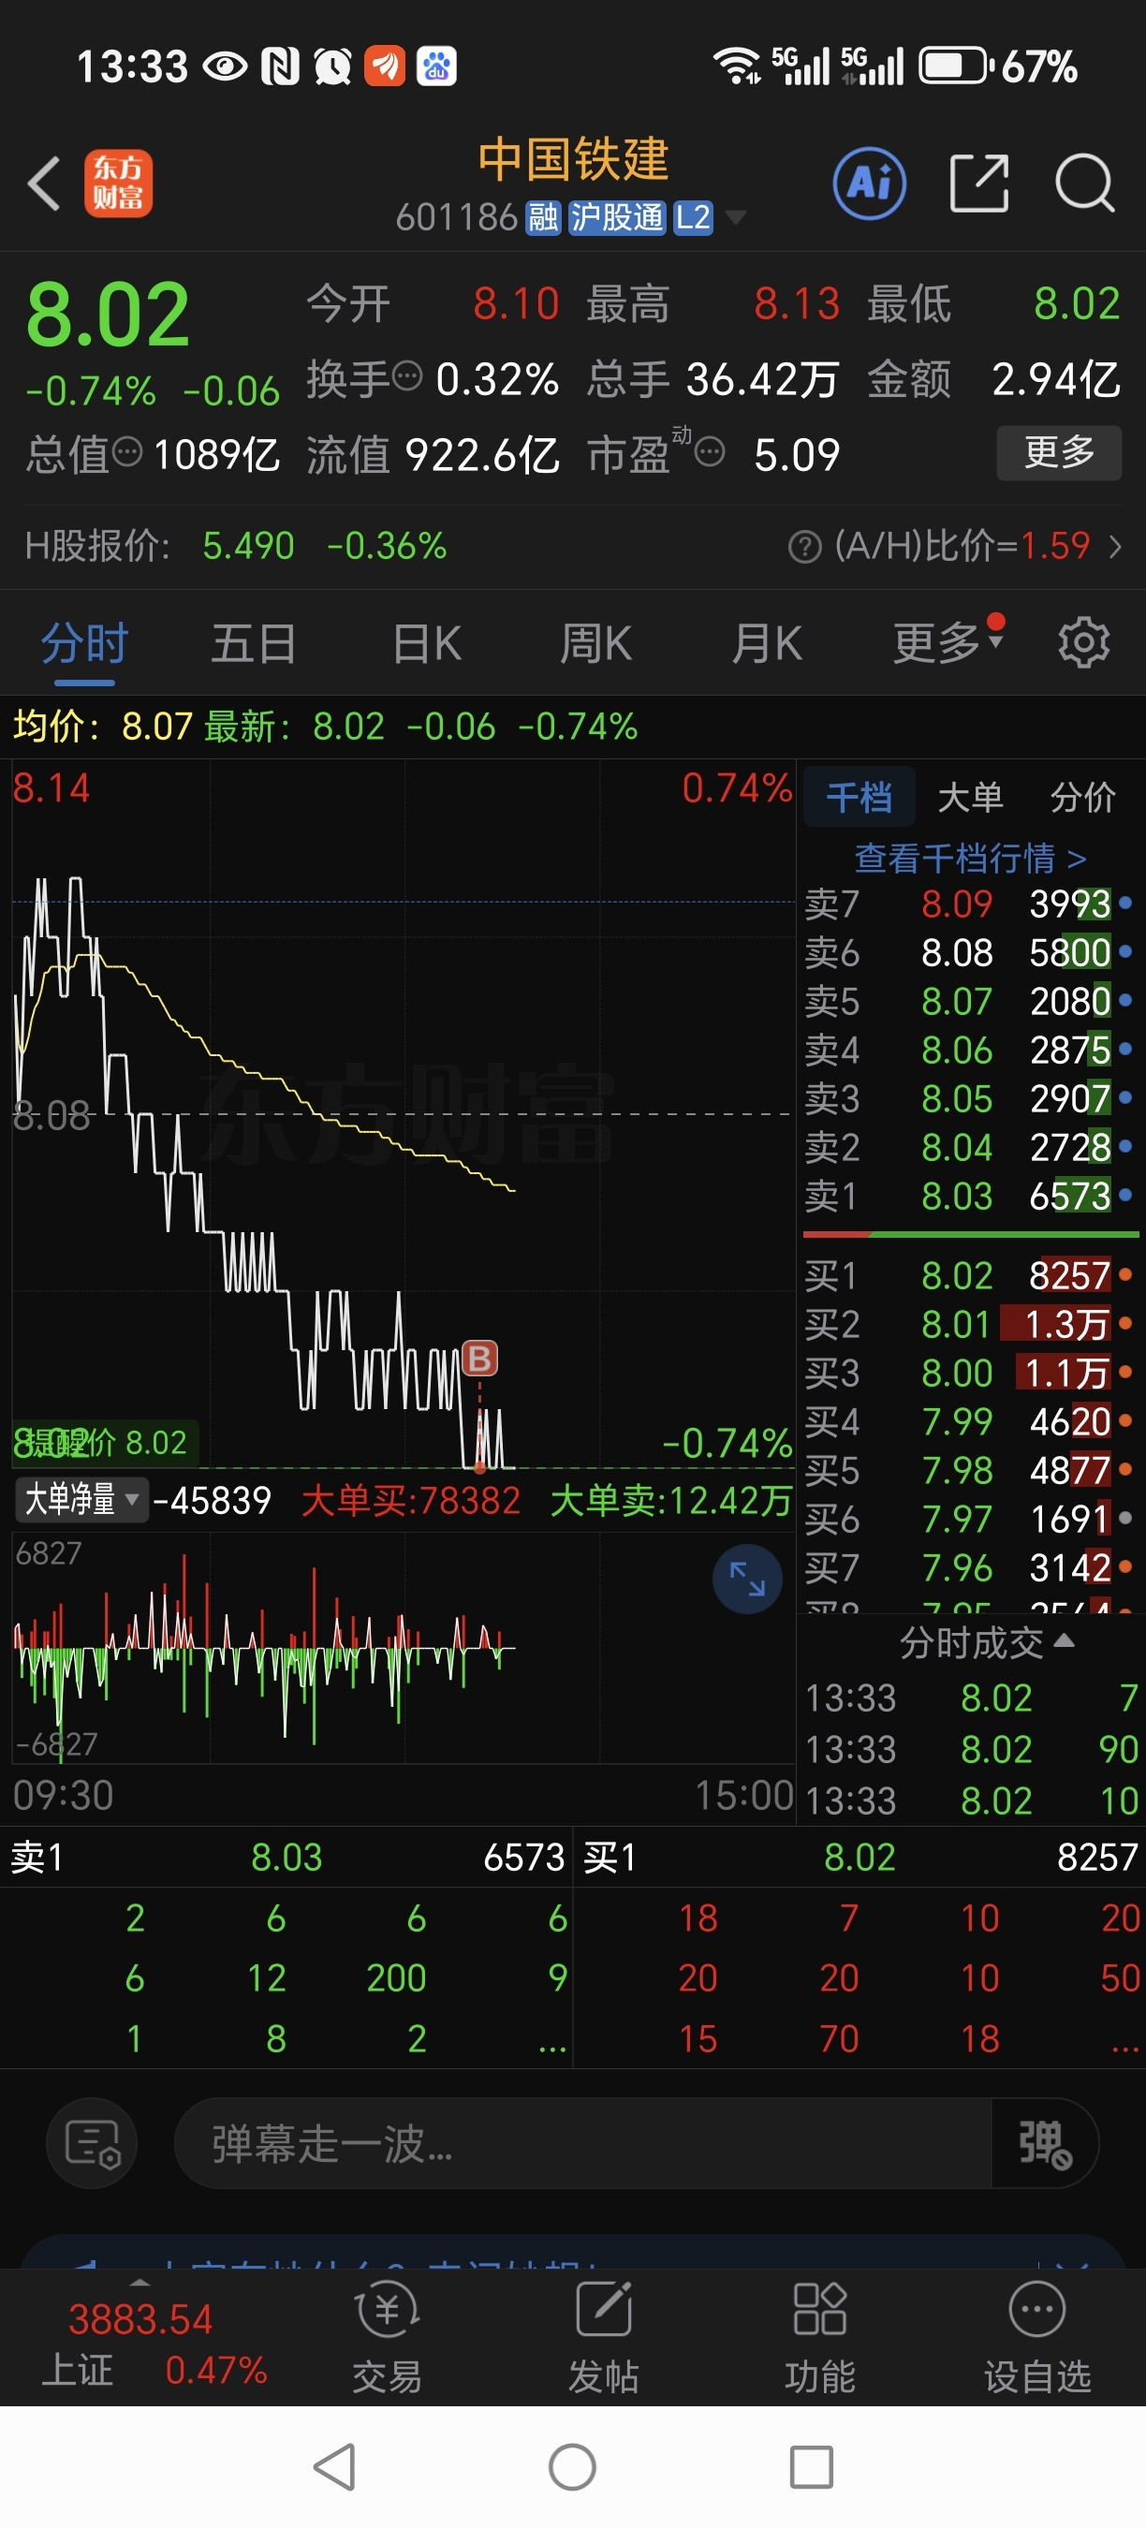The width and height of the screenshot is (1146, 2528).
Task: Open 功能 functions icon in bottom bar
Action: 819,2337
